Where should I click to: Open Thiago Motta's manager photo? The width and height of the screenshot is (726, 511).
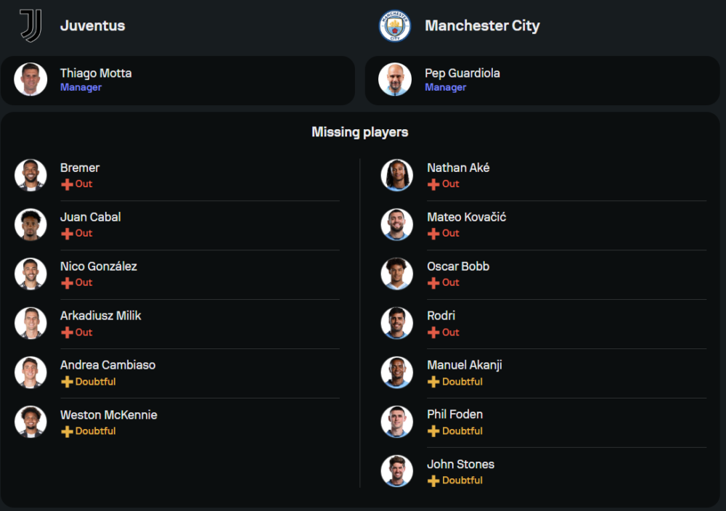coord(30,80)
